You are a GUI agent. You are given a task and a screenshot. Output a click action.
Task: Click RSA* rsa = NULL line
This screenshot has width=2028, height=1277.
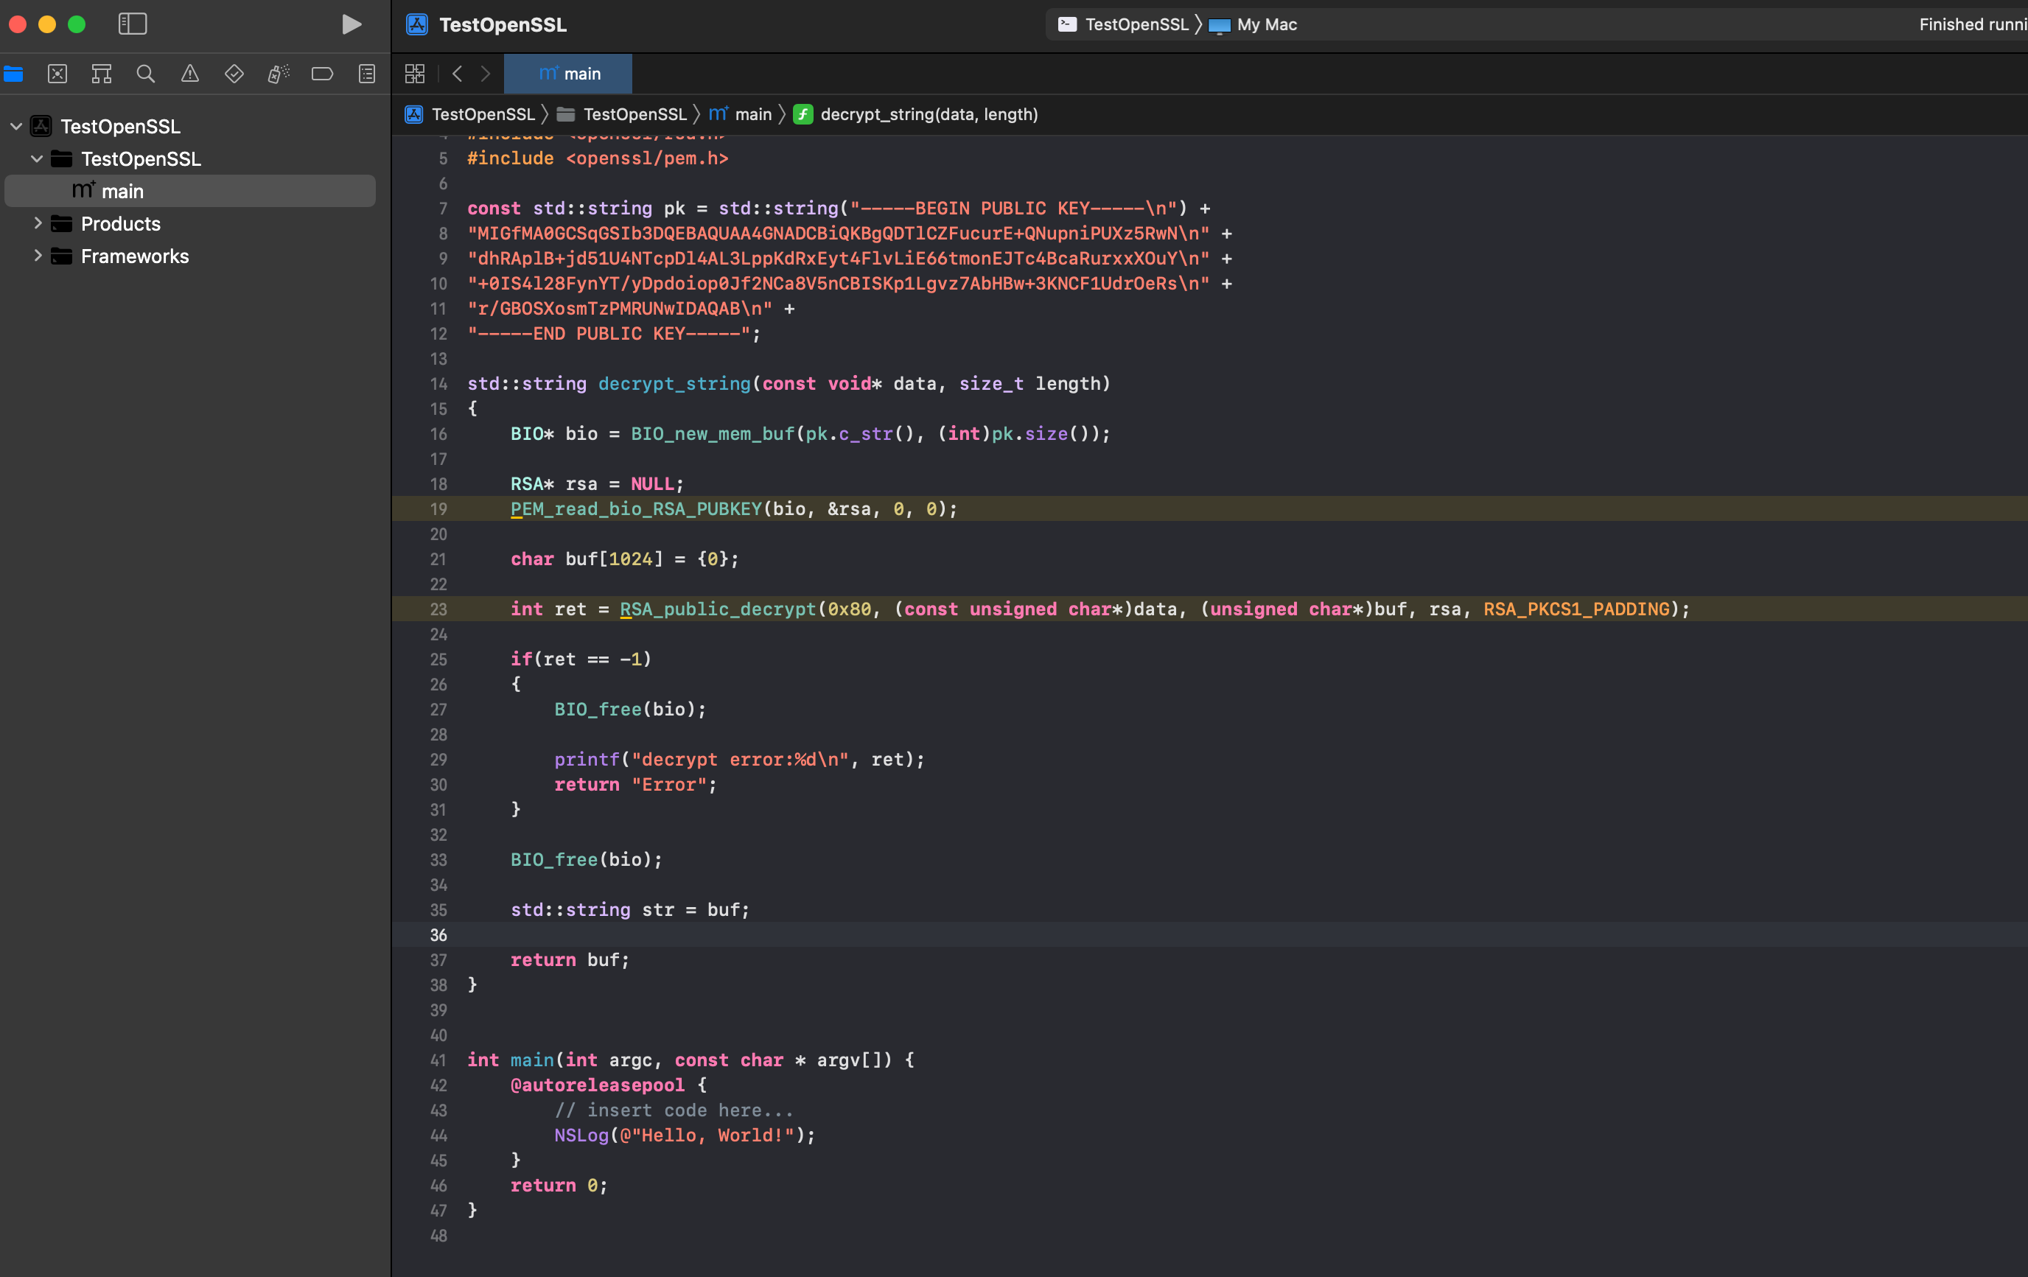(x=597, y=483)
